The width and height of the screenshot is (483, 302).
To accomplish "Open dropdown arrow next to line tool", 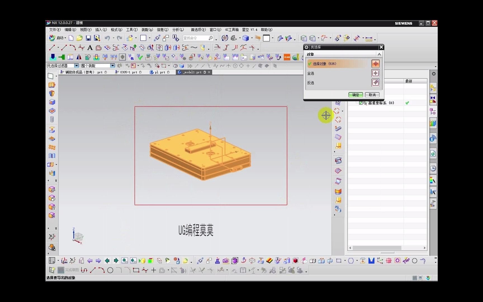I will [58, 48].
